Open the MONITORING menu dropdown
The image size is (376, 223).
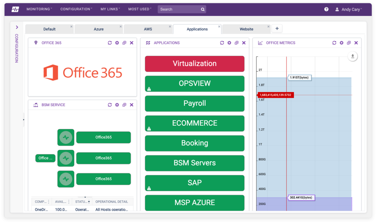(39, 9)
